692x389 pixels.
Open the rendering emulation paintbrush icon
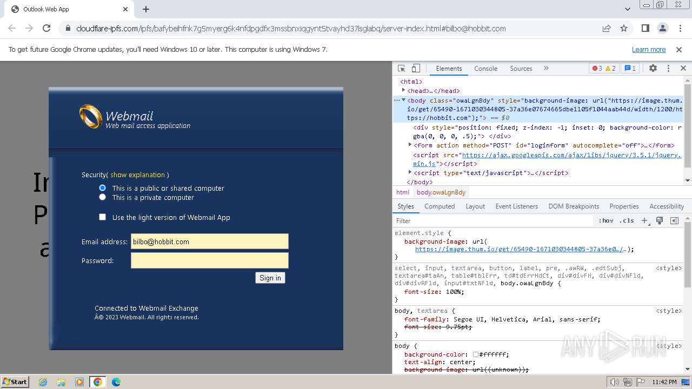click(660, 220)
